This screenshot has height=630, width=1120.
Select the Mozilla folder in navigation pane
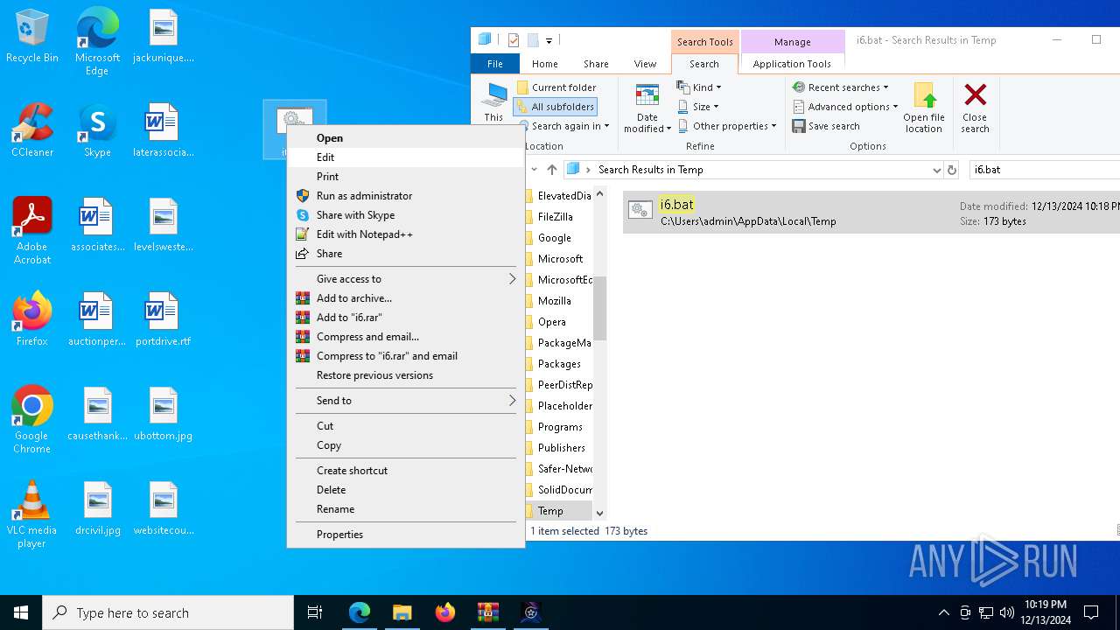click(554, 301)
